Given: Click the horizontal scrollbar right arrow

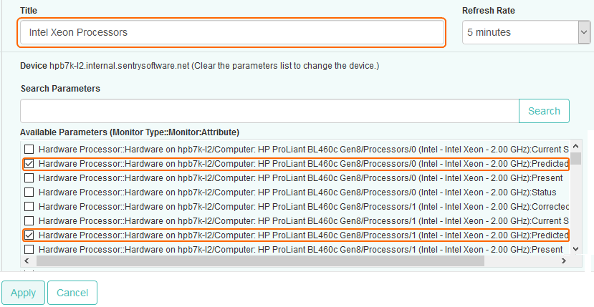Looking at the screenshot, I should 565,261.
